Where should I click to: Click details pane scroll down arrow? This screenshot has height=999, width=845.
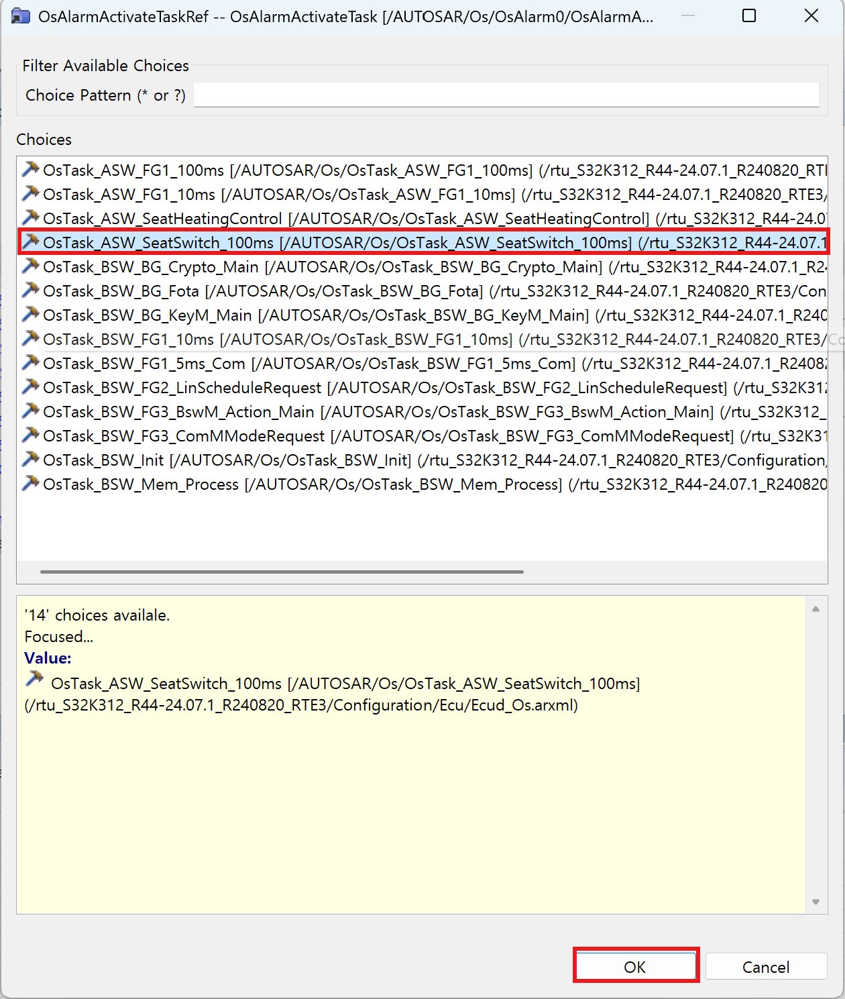815,902
